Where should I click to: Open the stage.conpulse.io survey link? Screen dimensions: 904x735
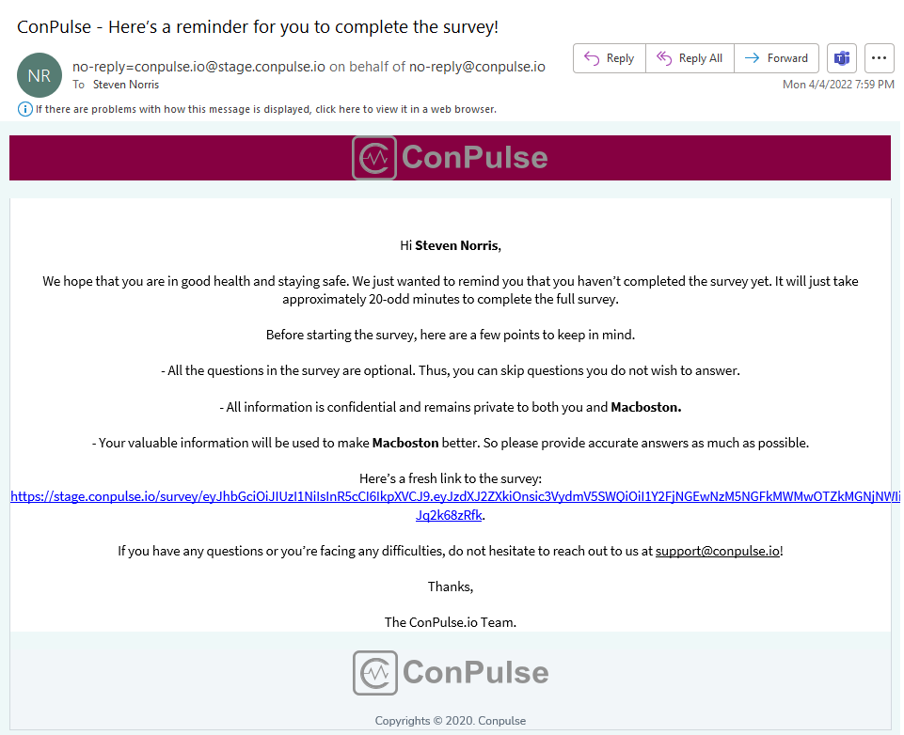click(x=455, y=496)
